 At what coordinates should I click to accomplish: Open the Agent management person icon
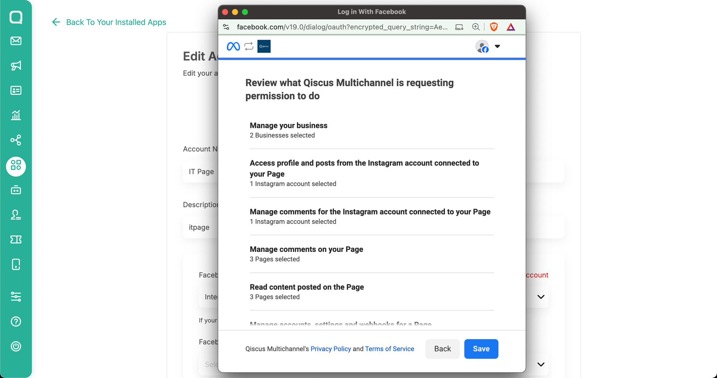(16, 214)
